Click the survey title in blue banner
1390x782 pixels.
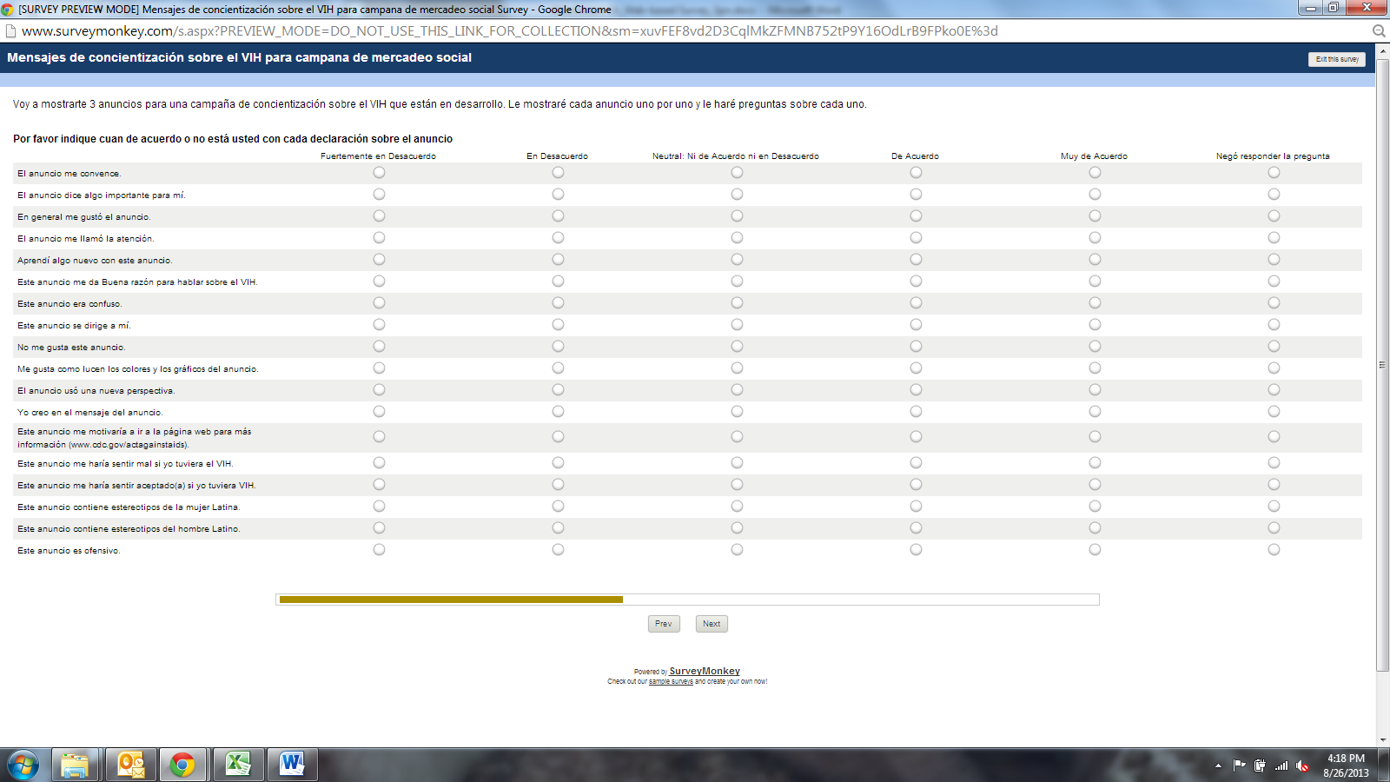239,57
